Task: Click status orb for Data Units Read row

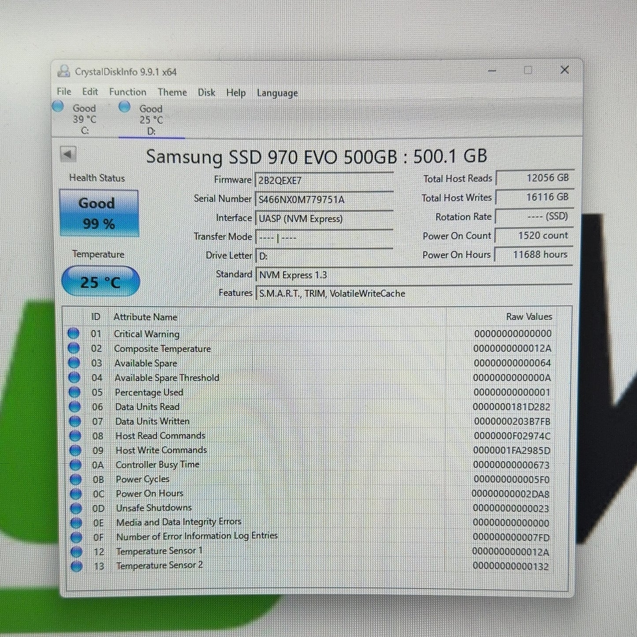Action: (x=75, y=406)
